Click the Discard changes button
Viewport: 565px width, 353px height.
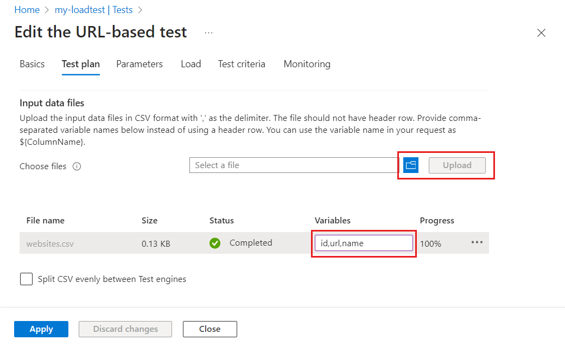click(x=125, y=329)
